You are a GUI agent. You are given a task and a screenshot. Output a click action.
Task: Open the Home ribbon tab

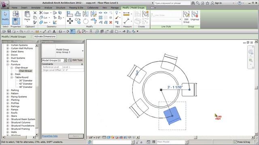click(x=15, y=8)
